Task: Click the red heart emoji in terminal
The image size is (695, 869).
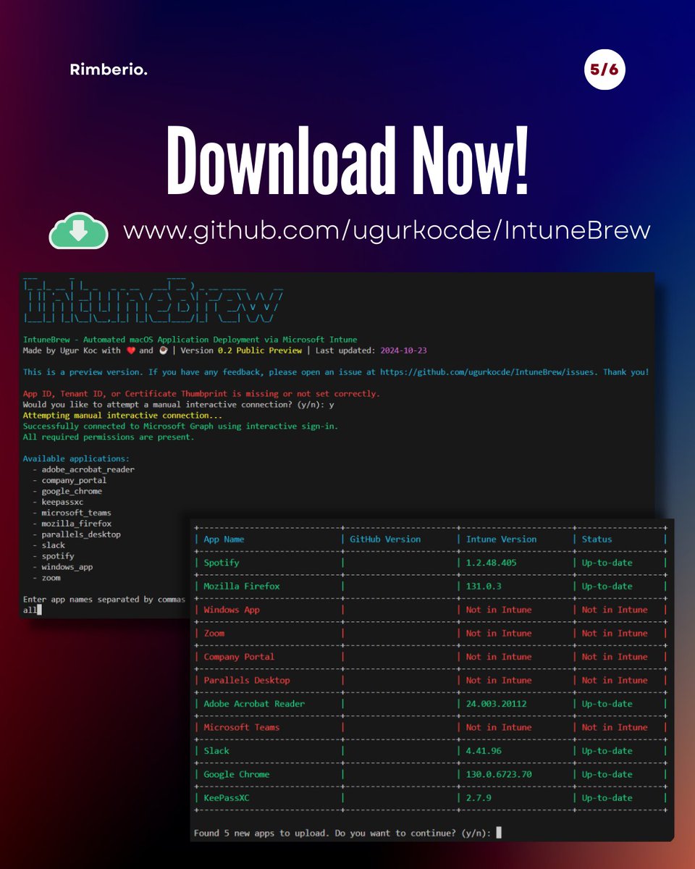Action: (132, 350)
